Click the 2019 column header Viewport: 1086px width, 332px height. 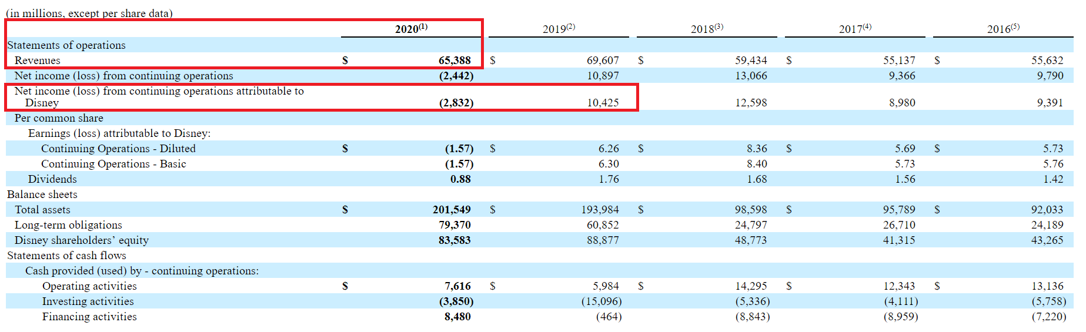coord(559,29)
